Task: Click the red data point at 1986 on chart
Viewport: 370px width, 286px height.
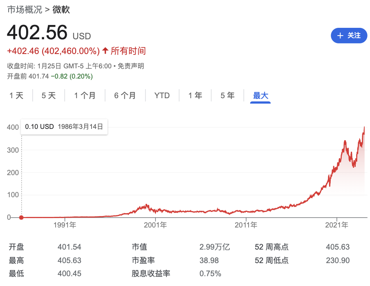Action: click(22, 218)
